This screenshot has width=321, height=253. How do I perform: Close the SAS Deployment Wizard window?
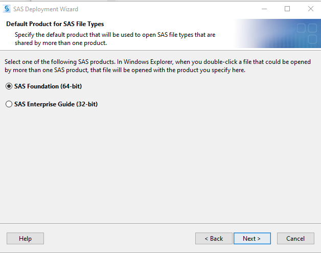(310, 9)
